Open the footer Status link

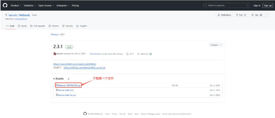[x=130, y=114]
